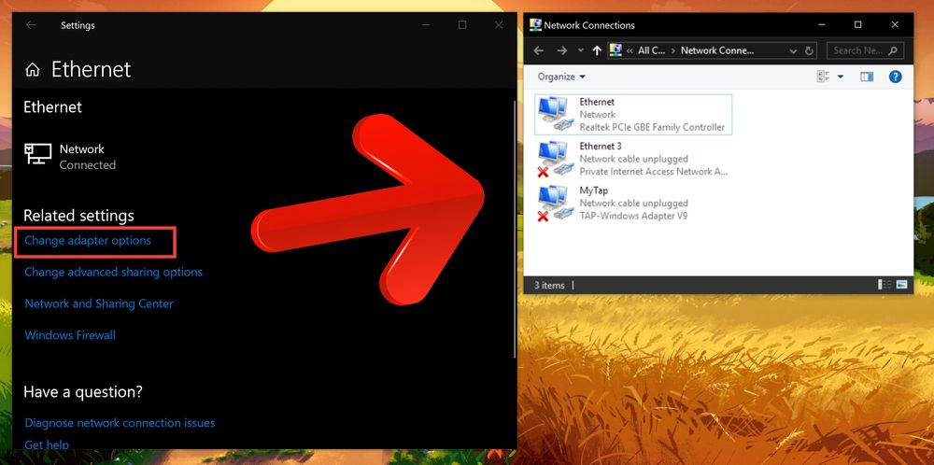934x465 pixels.
Task: Click the MyTap connection name
Action: [x=593, y=190]
